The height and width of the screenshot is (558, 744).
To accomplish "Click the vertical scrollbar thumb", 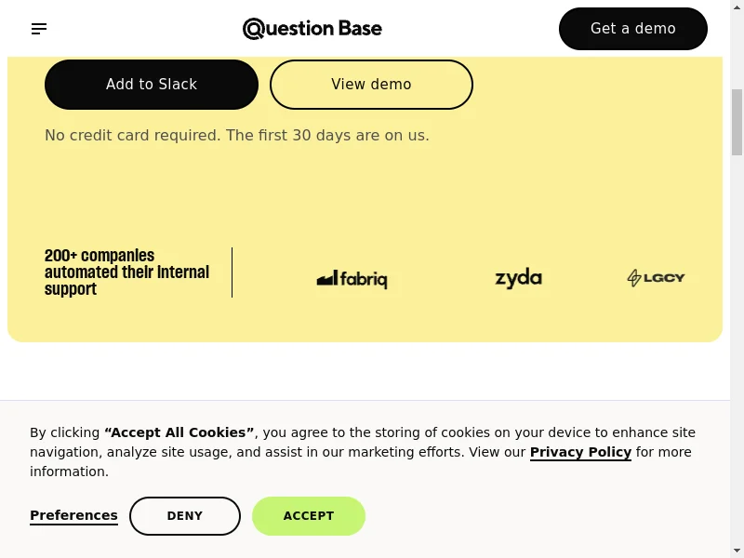I will (x=737, y=121).
